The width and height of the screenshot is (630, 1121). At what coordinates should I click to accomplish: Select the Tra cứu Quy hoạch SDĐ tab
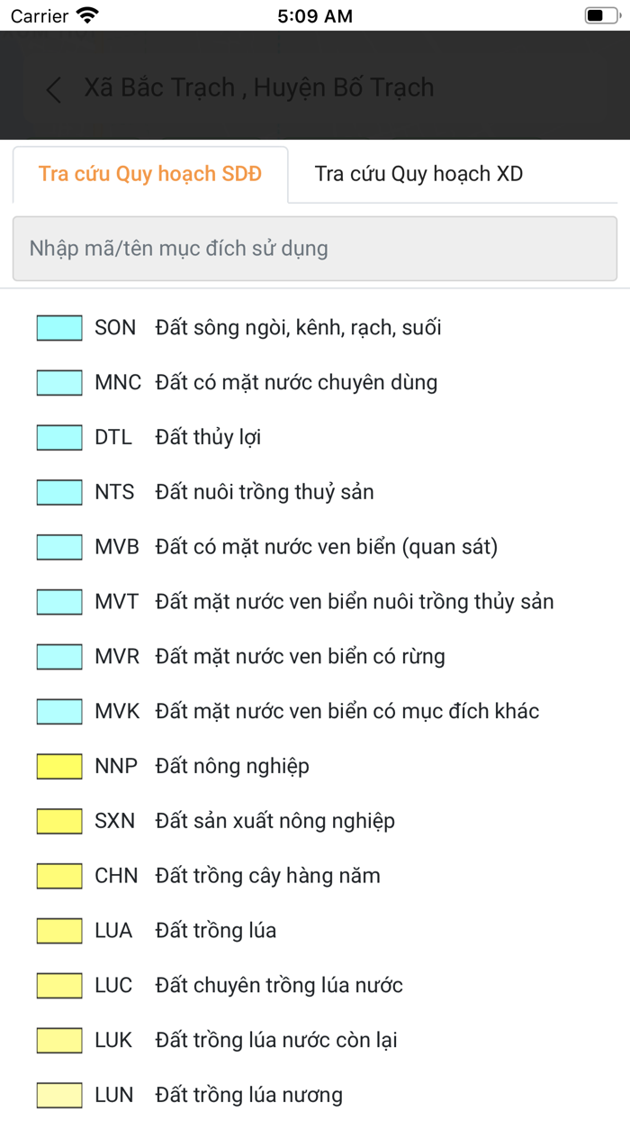pos(150,173)
